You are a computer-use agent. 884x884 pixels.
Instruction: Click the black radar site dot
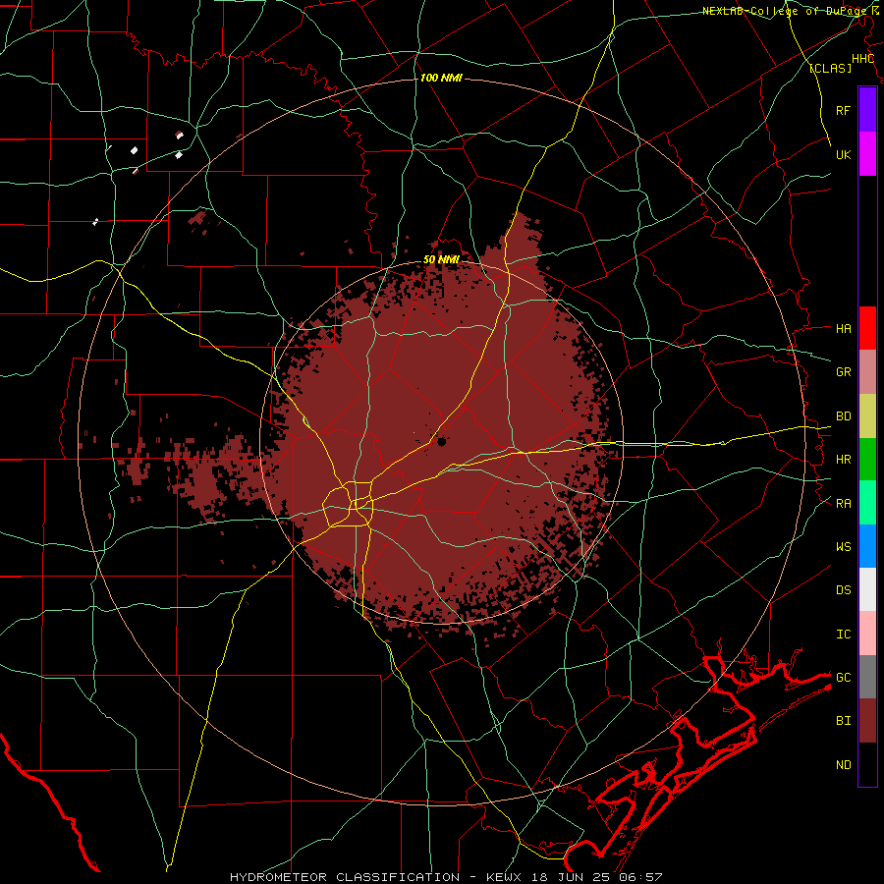pos(441,442)
